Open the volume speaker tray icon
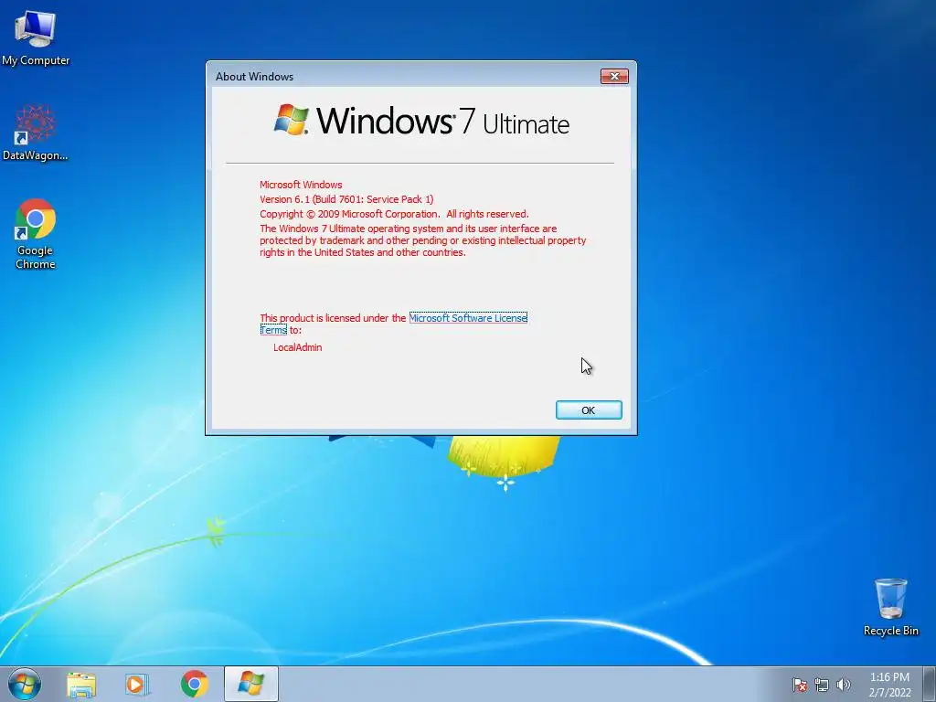 843,685
